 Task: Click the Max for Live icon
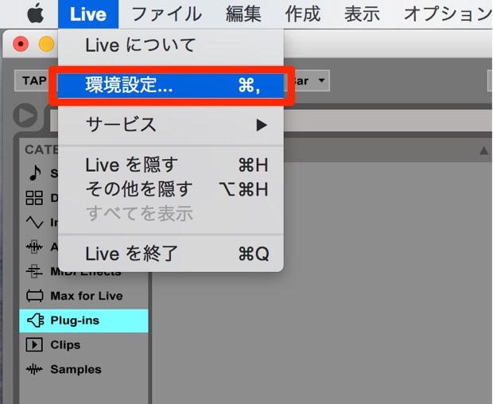click(34, 296)
